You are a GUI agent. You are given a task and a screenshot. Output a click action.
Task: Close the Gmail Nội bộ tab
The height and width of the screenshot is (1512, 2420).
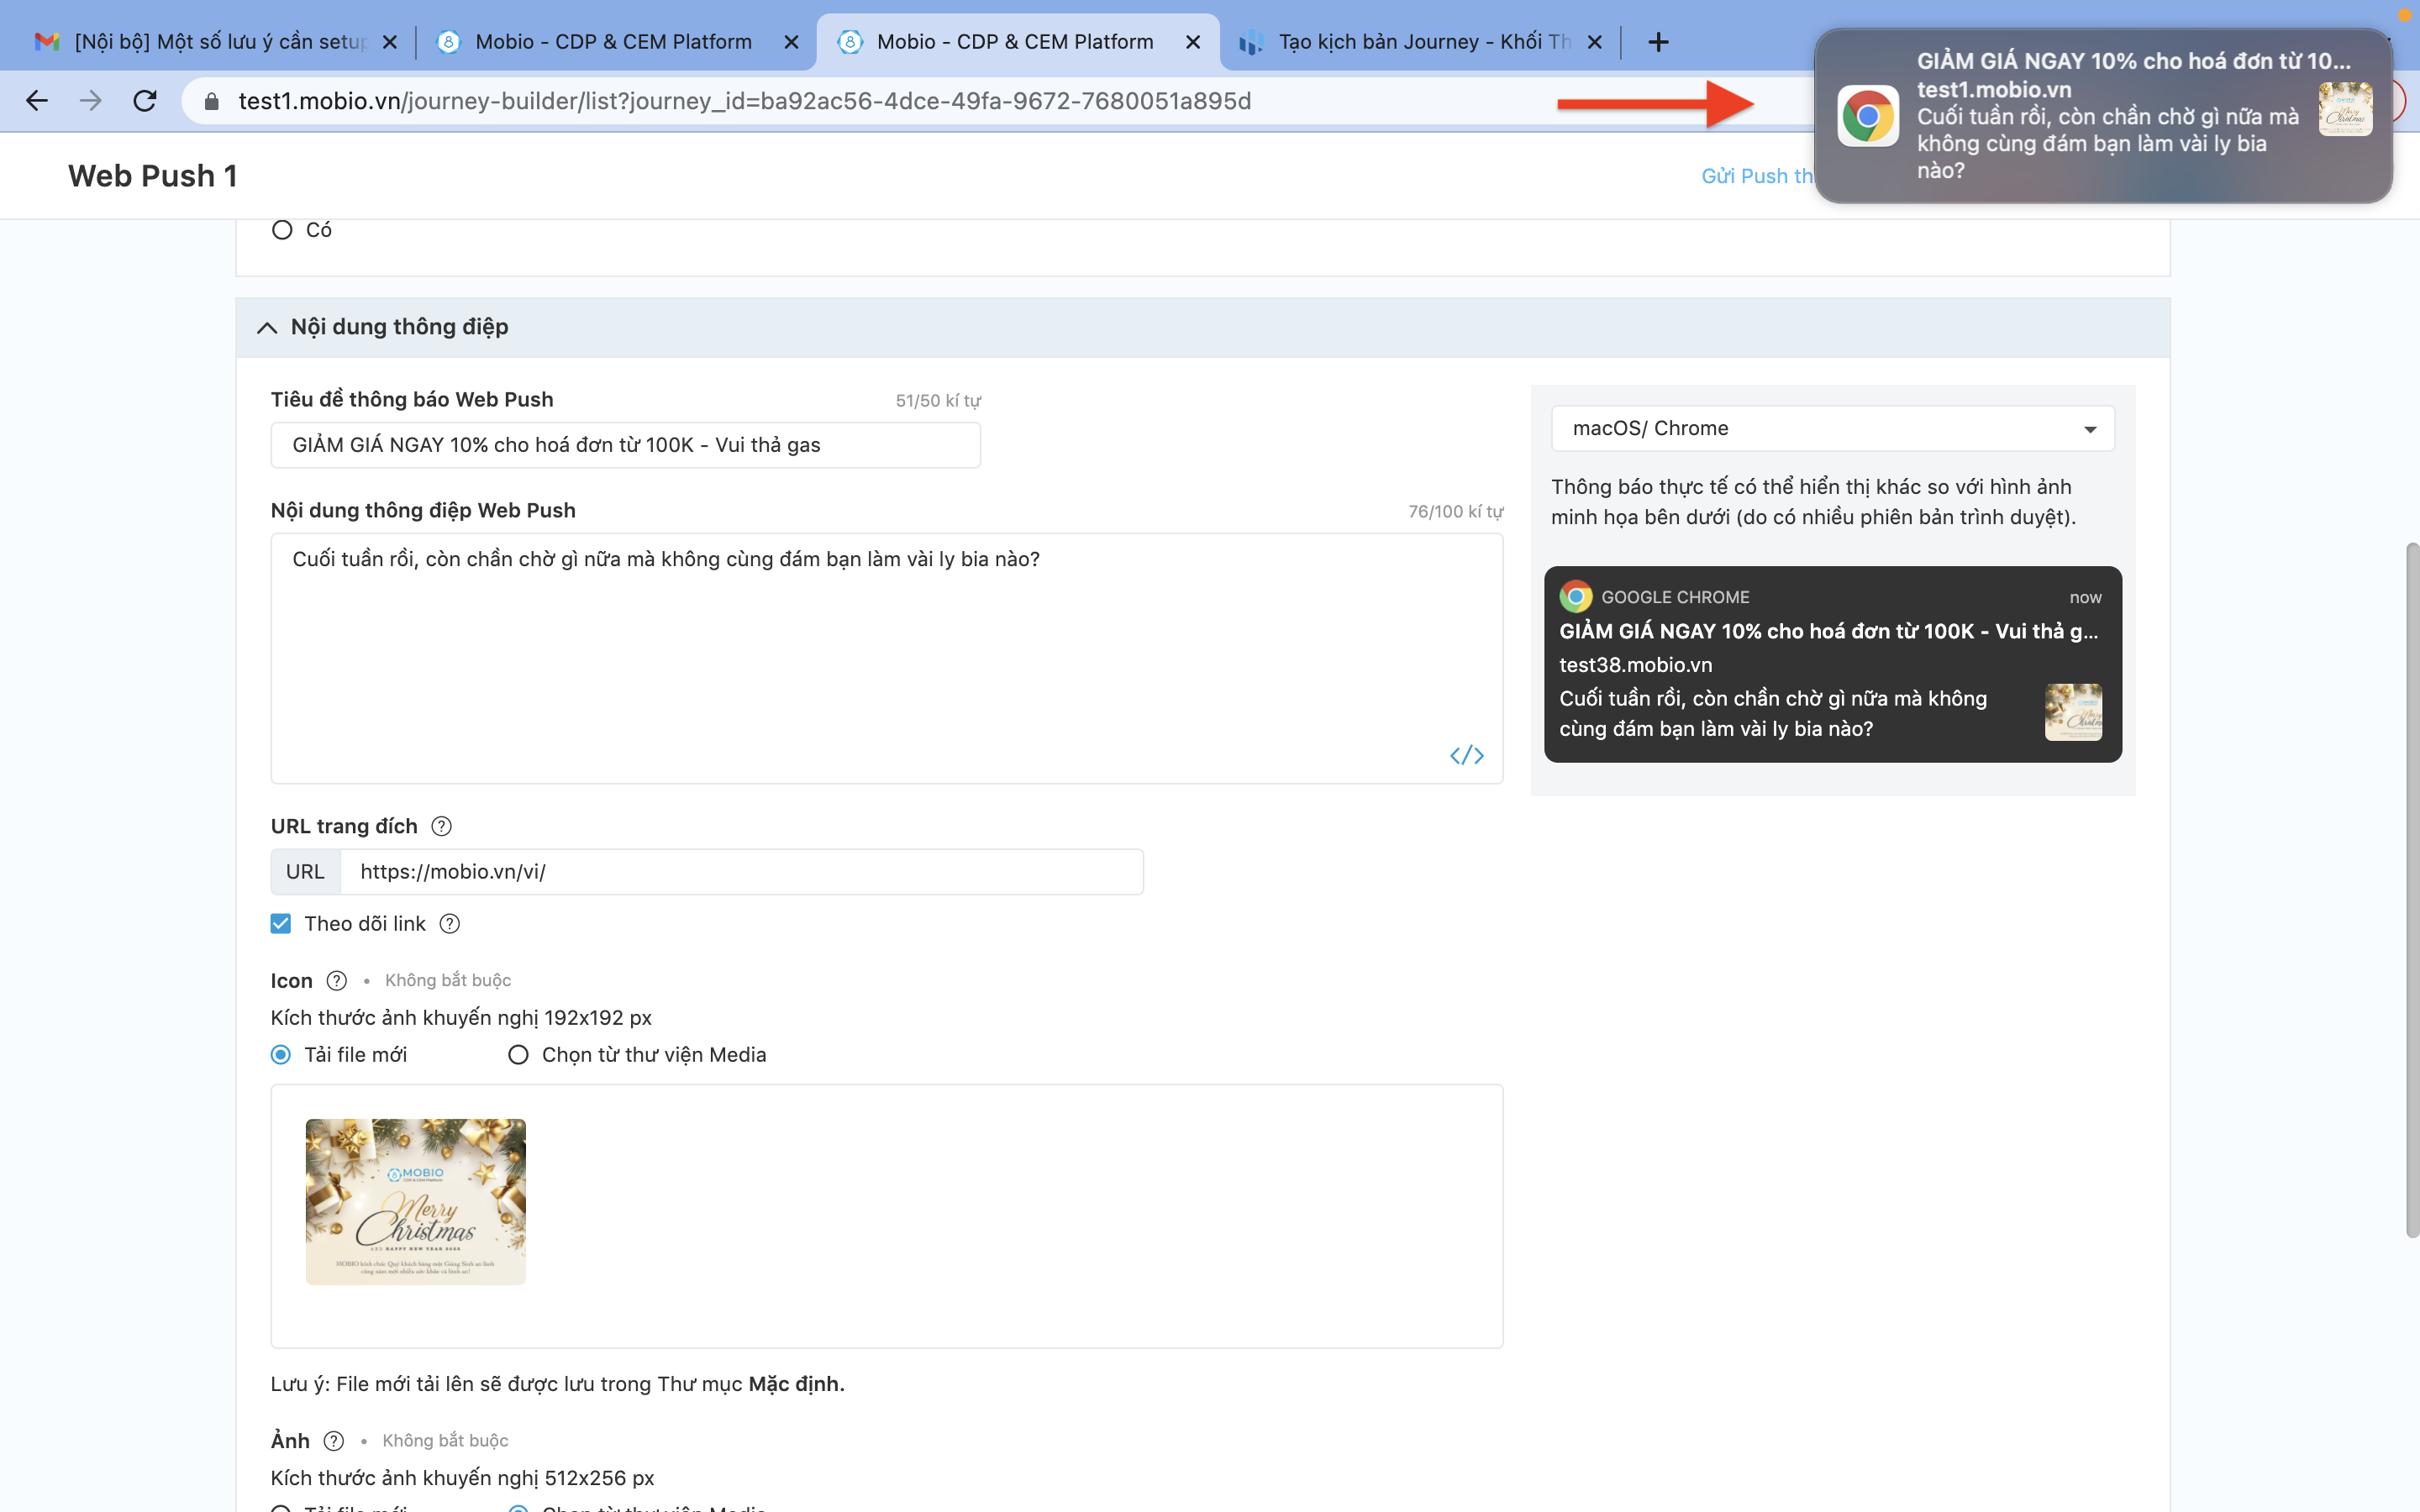click(x=390, y=42)
